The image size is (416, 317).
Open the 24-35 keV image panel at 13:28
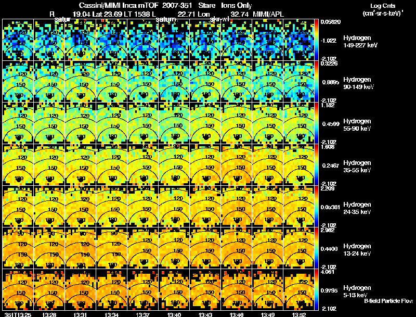coord(49,206)
